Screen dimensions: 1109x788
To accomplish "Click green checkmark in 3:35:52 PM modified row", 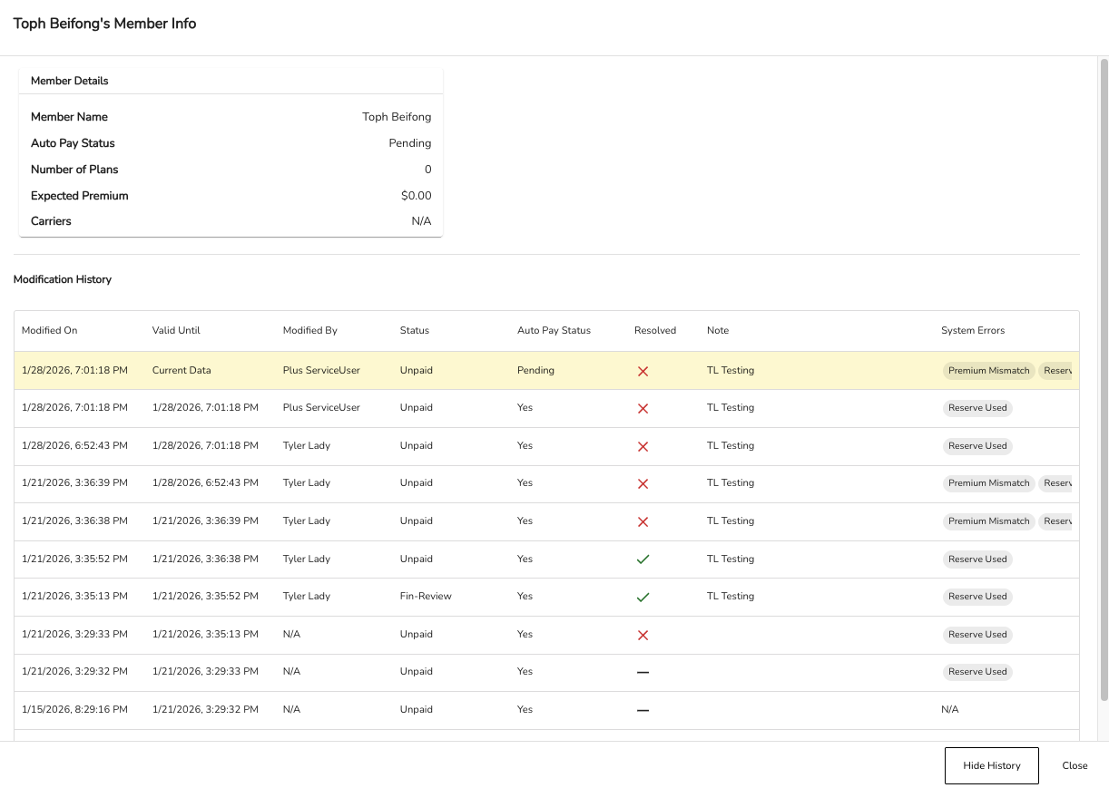I will (643, 559).
